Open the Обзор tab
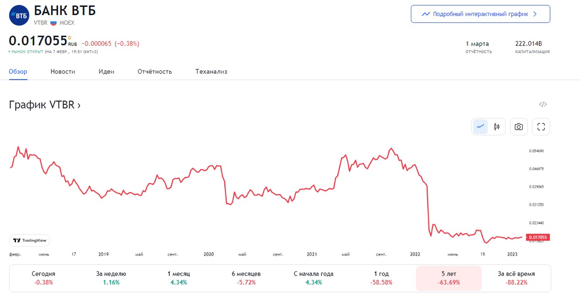Image resolution: width=580 pixels, height=306 pixels. (x=18, y=72)
